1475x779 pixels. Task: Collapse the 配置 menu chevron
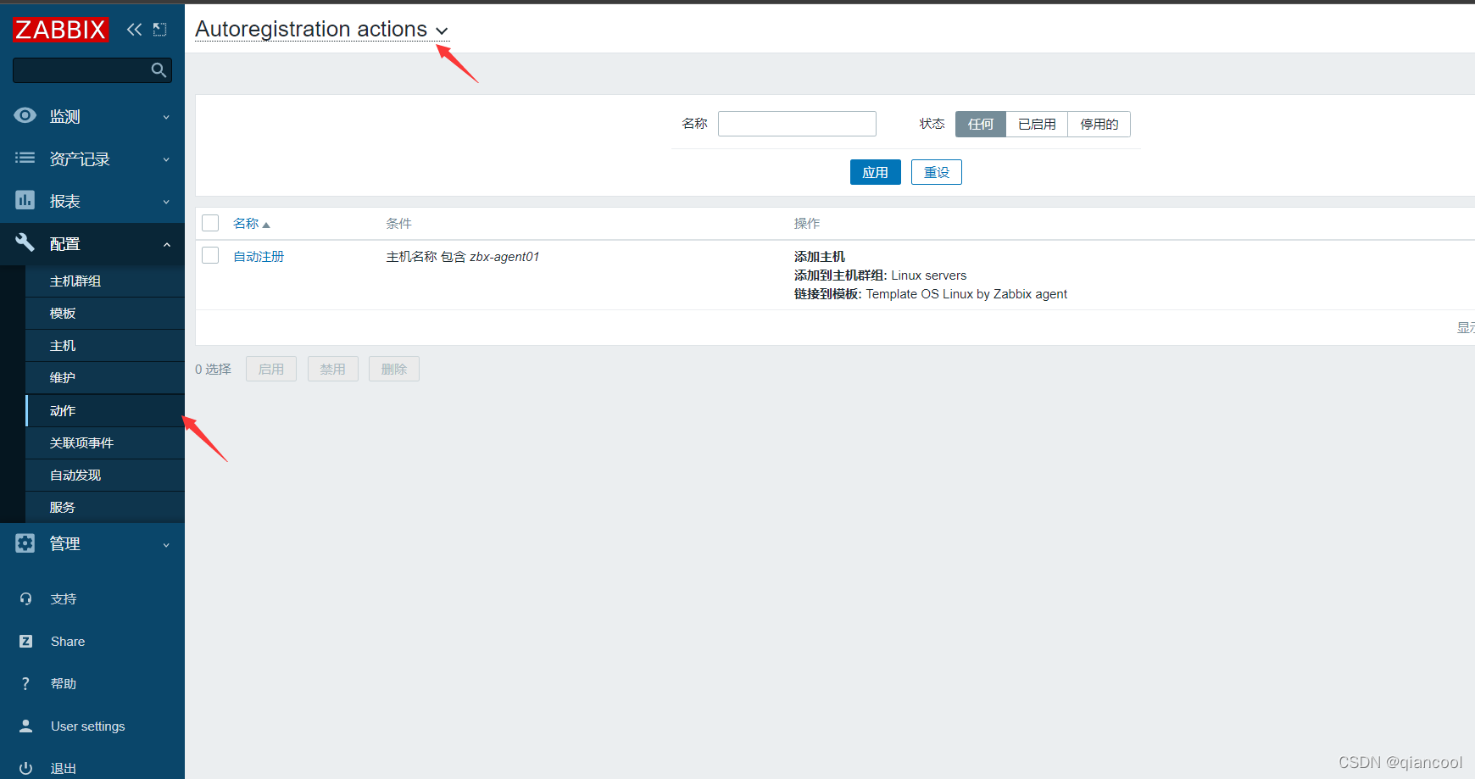166,244
